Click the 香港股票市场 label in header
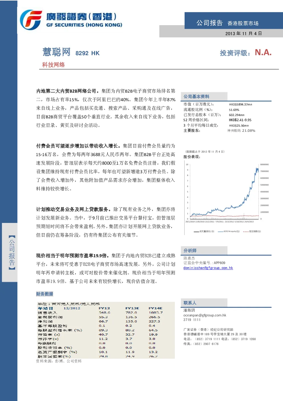This screenshot has width=283, height=401. pos(243,23)
